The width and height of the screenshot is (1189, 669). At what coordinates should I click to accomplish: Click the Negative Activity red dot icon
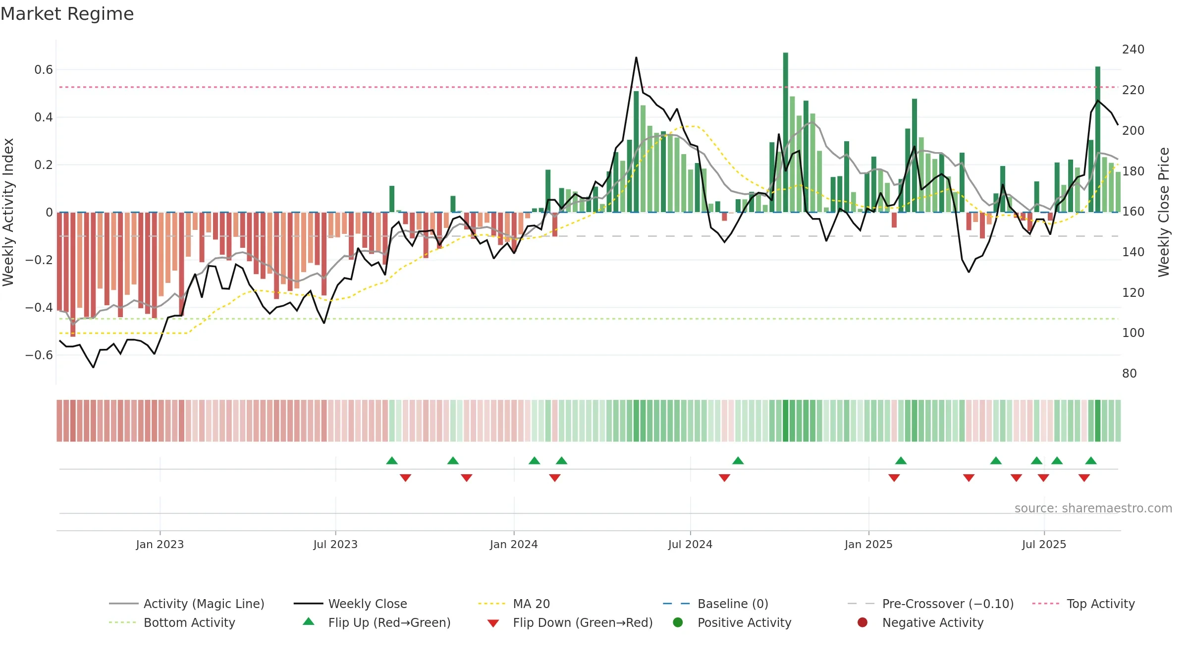pyautogui.click(x=863, y=622)
